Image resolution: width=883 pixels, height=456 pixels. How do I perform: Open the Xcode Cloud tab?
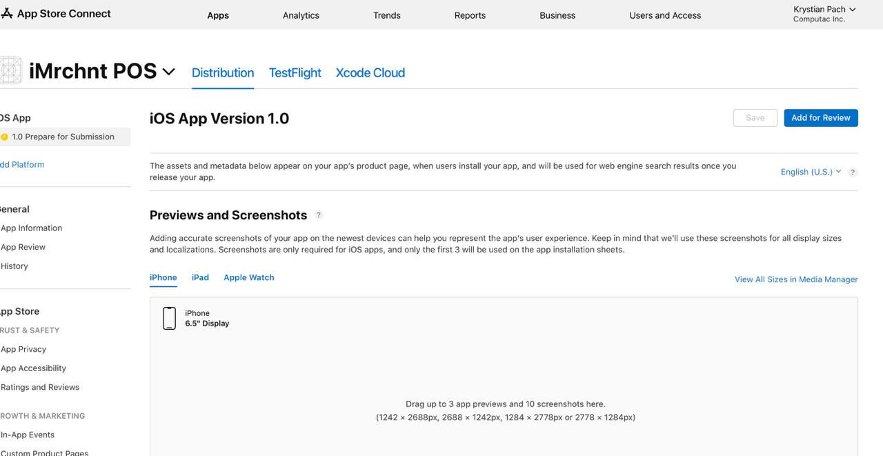point(370,72)
